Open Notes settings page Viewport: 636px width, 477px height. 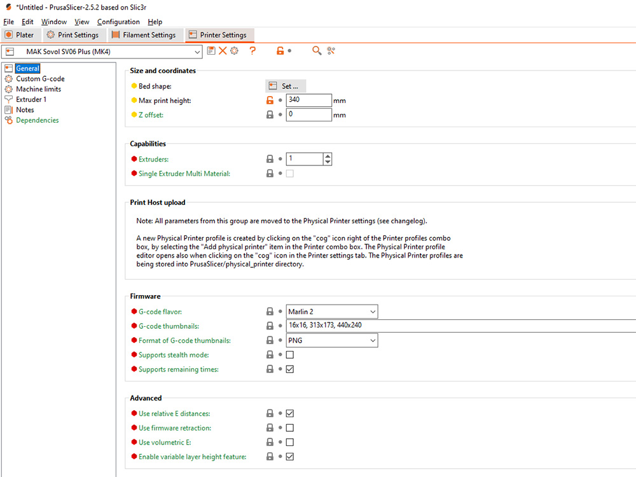[x=25, y=109]
